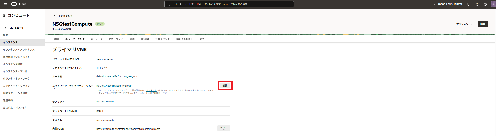Open インスタンス・メンテナンス in the sidebar
The height and width of the screenshot is (136, 496).
(19, 49)
